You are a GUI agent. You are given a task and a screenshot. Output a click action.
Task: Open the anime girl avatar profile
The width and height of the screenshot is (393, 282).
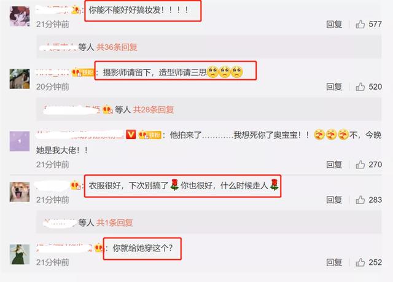tap(20, 17)
